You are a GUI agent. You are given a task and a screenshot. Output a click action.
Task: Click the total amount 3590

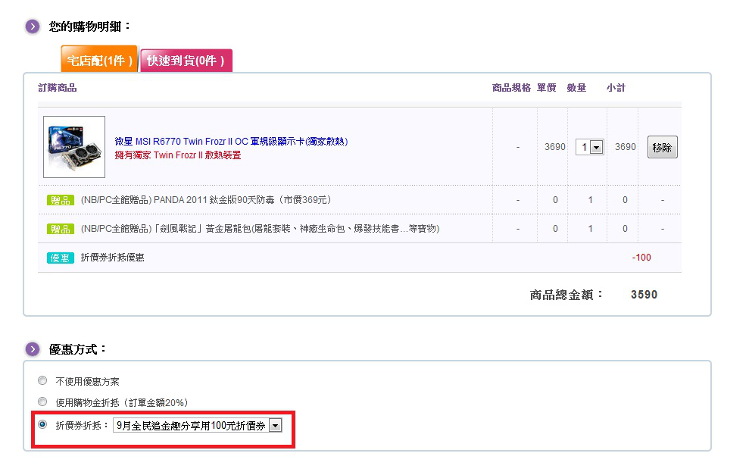point(644,295)
